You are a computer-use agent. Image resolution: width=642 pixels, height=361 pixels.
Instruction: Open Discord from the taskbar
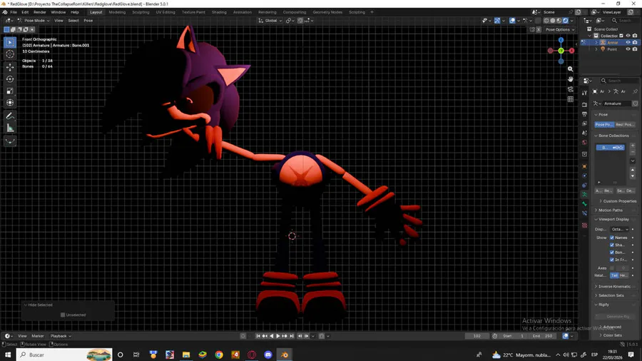point(268,355)
